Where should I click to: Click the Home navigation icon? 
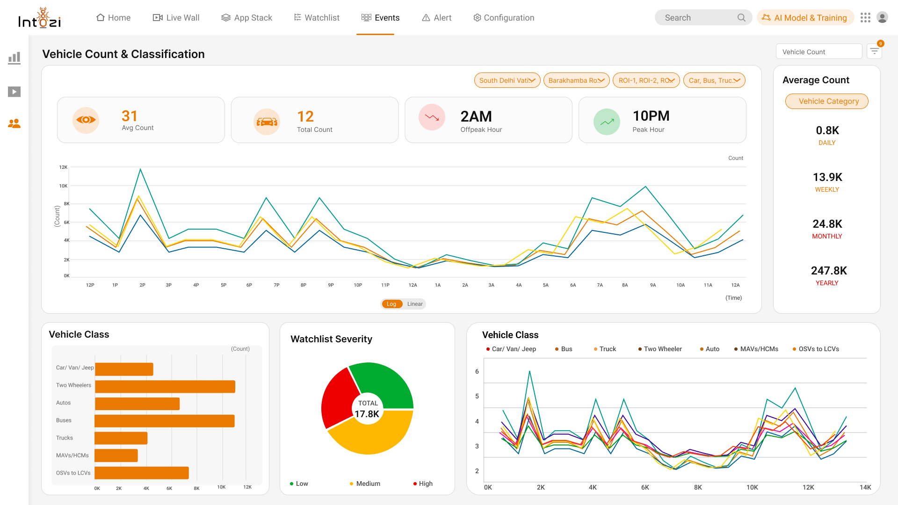click(x=100, y=17)
